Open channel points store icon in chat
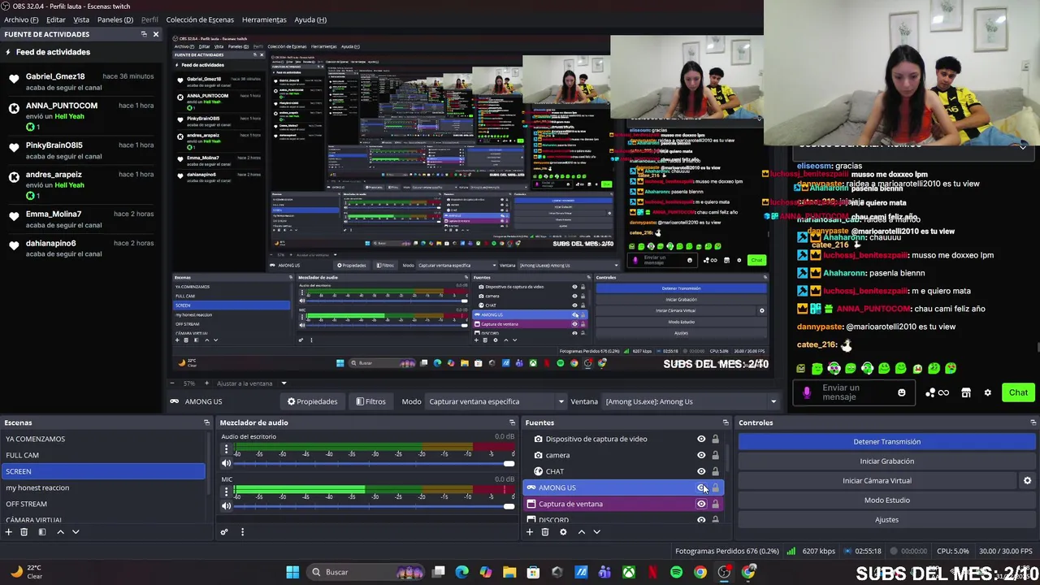This screenshot has height=585, width=1040. coord(966,392)
